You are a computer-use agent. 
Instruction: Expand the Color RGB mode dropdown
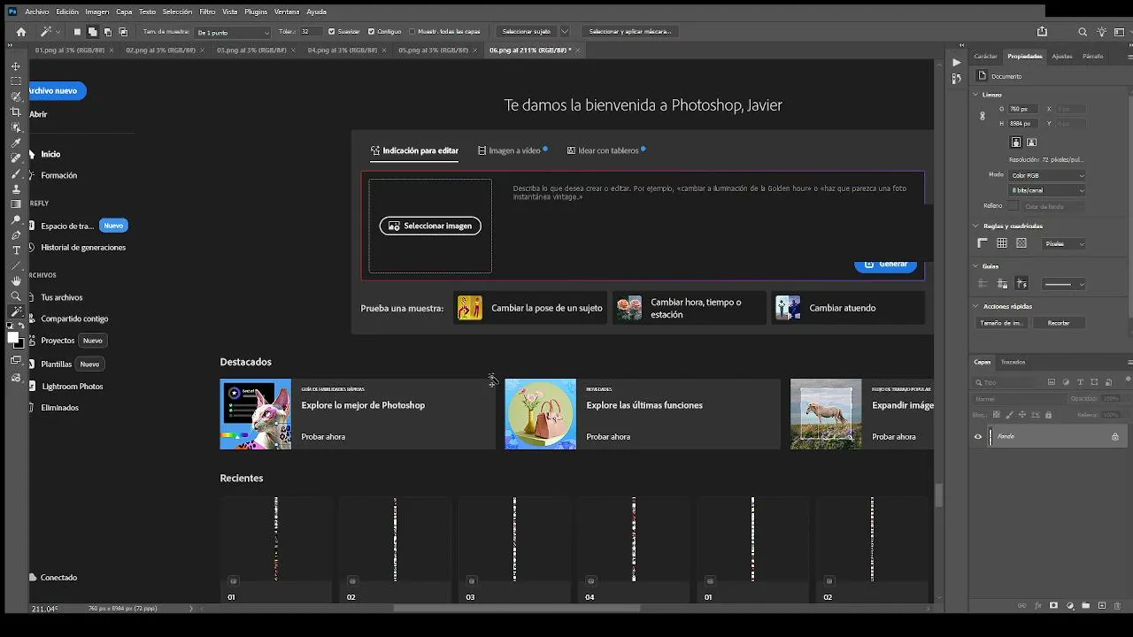pos(1047,175)
